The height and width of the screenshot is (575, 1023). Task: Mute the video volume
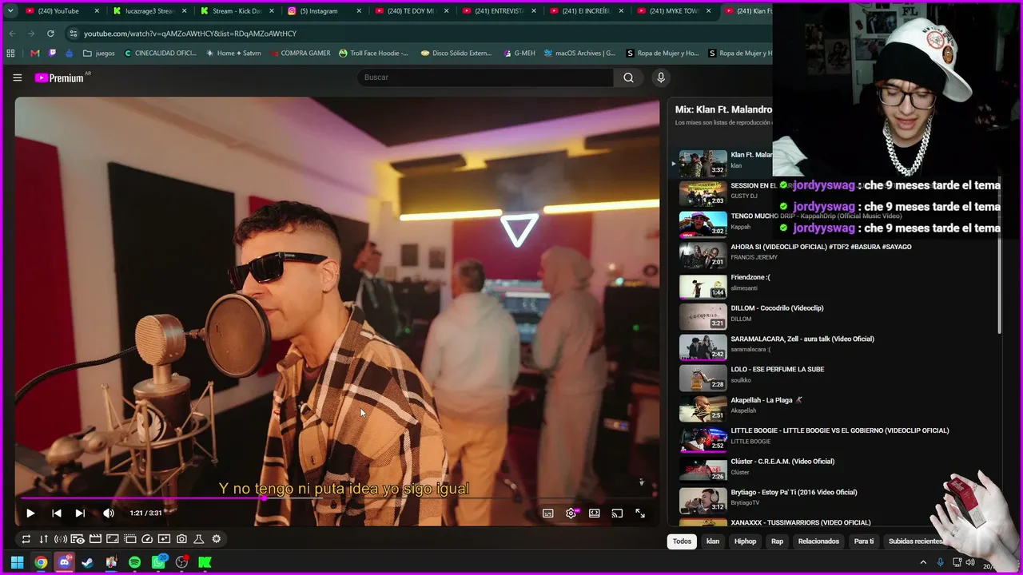tap(109, 514)
